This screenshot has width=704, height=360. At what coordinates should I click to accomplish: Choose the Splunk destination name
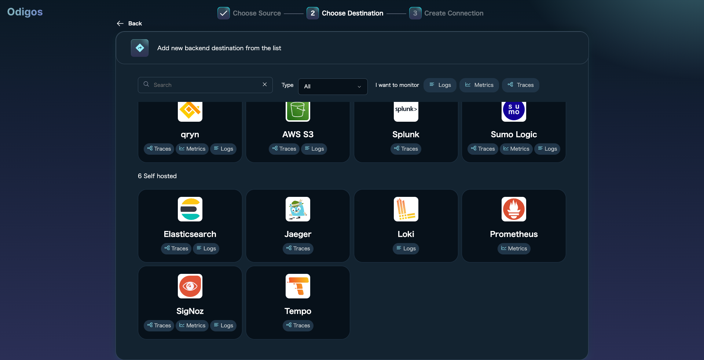[406, 135]
